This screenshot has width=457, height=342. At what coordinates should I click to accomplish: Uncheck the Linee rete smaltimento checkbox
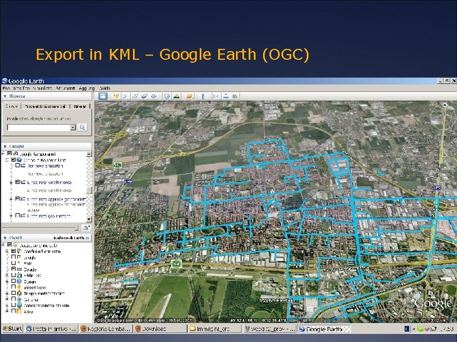[17, 182]
